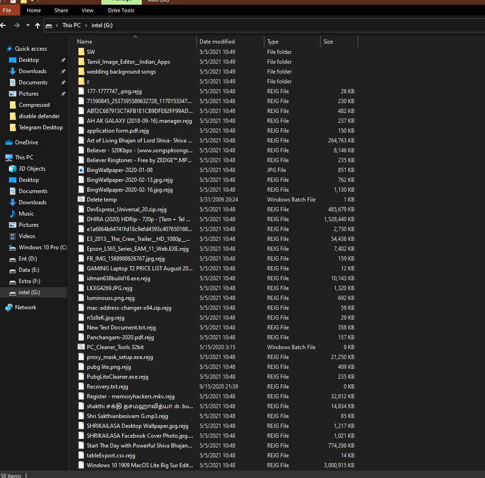Click the 3,000,915 KB size cell

tap(339, 465)
